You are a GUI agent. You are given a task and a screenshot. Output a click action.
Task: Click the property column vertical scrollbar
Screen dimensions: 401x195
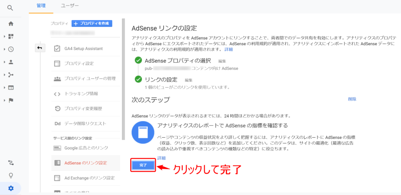tap(123, 79)
